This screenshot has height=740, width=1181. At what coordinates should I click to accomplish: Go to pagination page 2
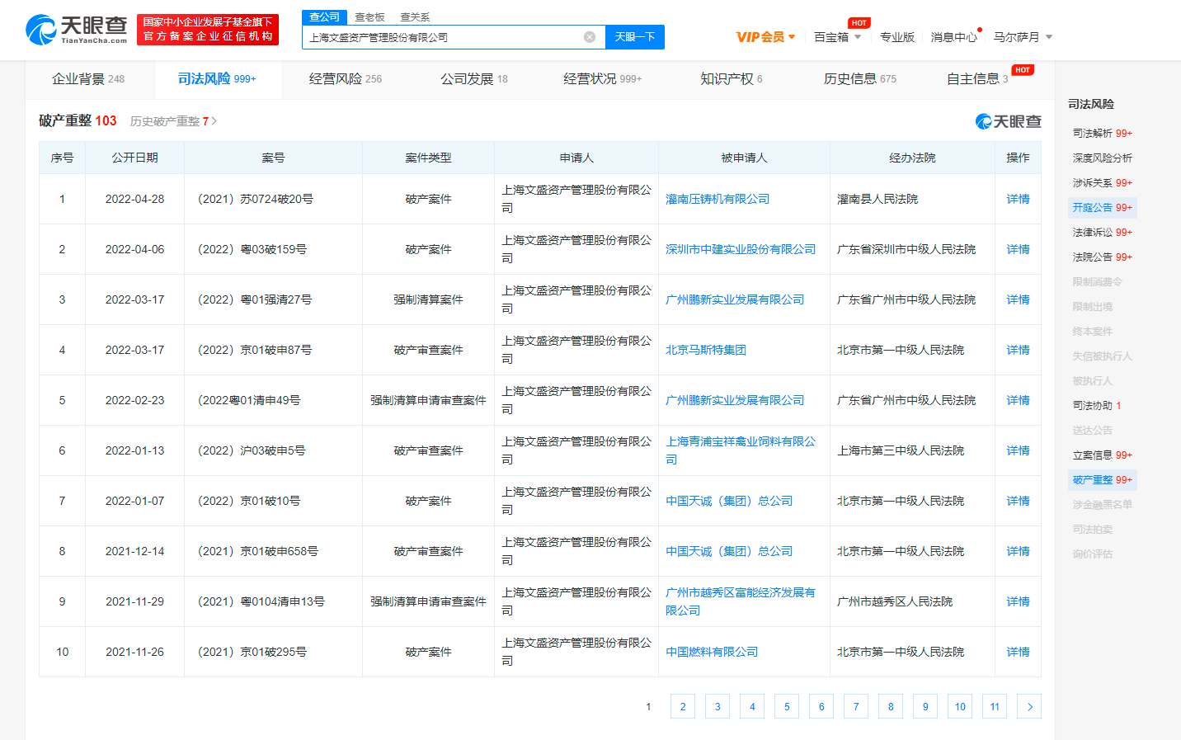[x=683, y=706]
